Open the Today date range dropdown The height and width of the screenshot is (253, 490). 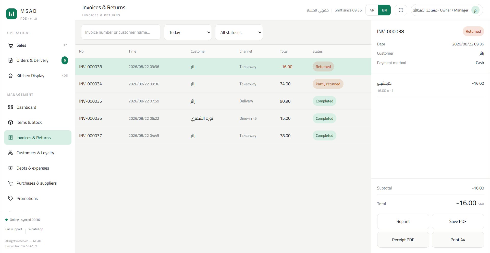point(188,32)
